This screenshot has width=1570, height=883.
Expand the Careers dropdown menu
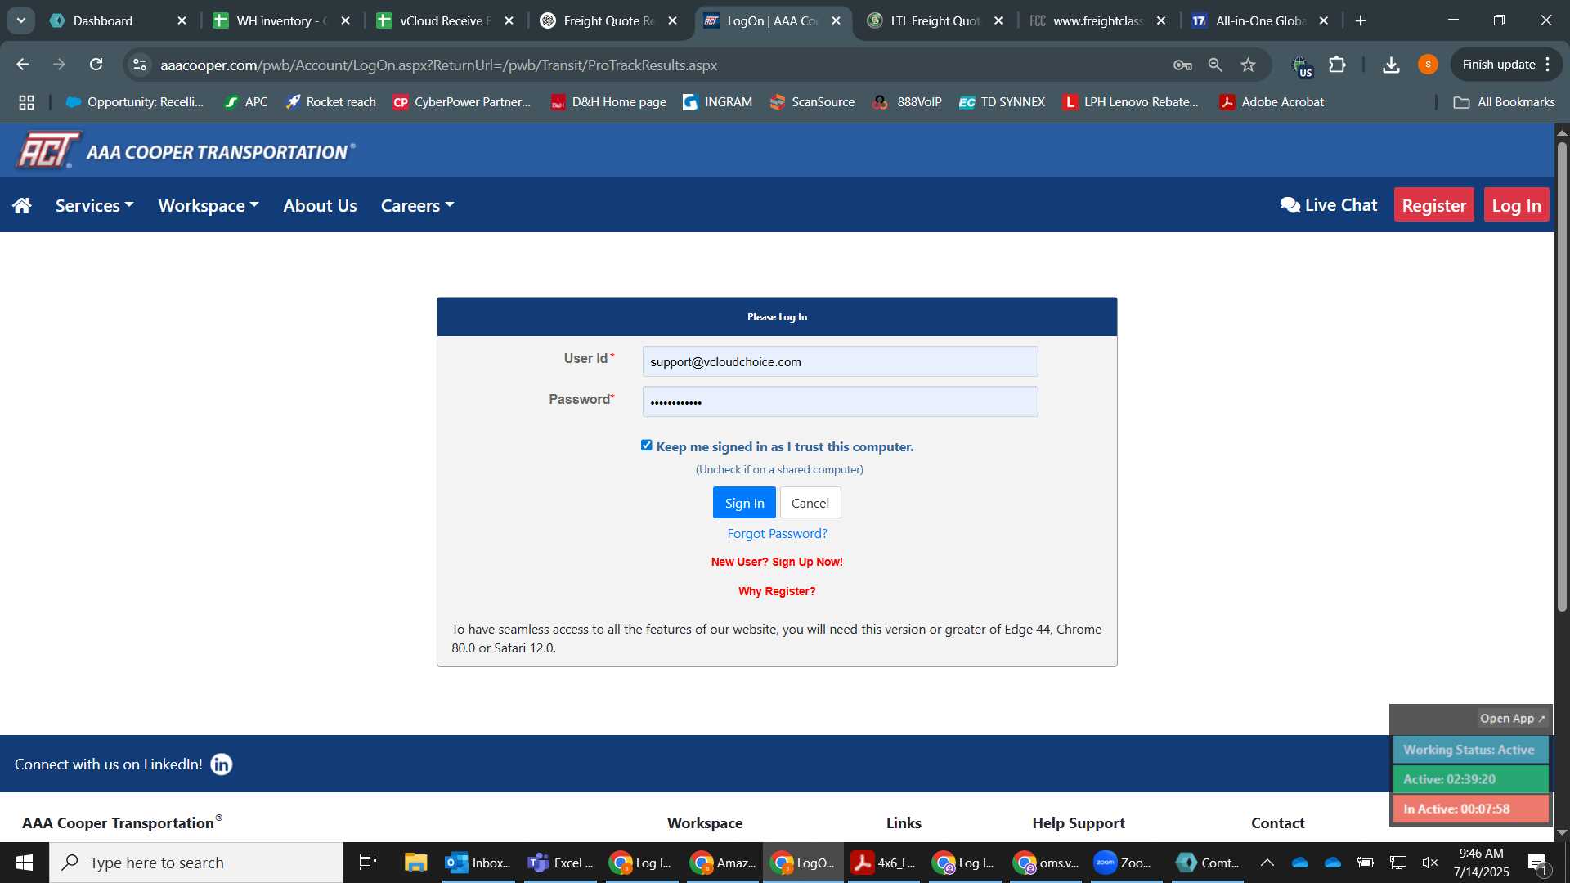(x=417, y=205)
